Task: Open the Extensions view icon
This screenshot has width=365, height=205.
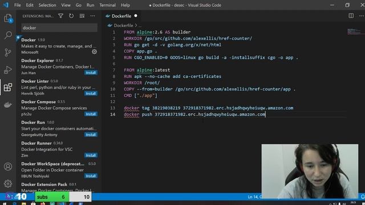Action: coord(8,87)
